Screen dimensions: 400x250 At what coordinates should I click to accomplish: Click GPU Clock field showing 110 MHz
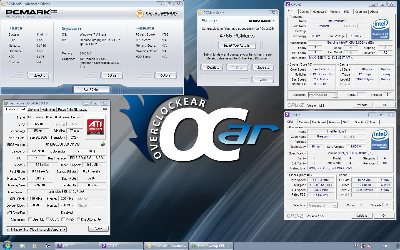[36, 199]
